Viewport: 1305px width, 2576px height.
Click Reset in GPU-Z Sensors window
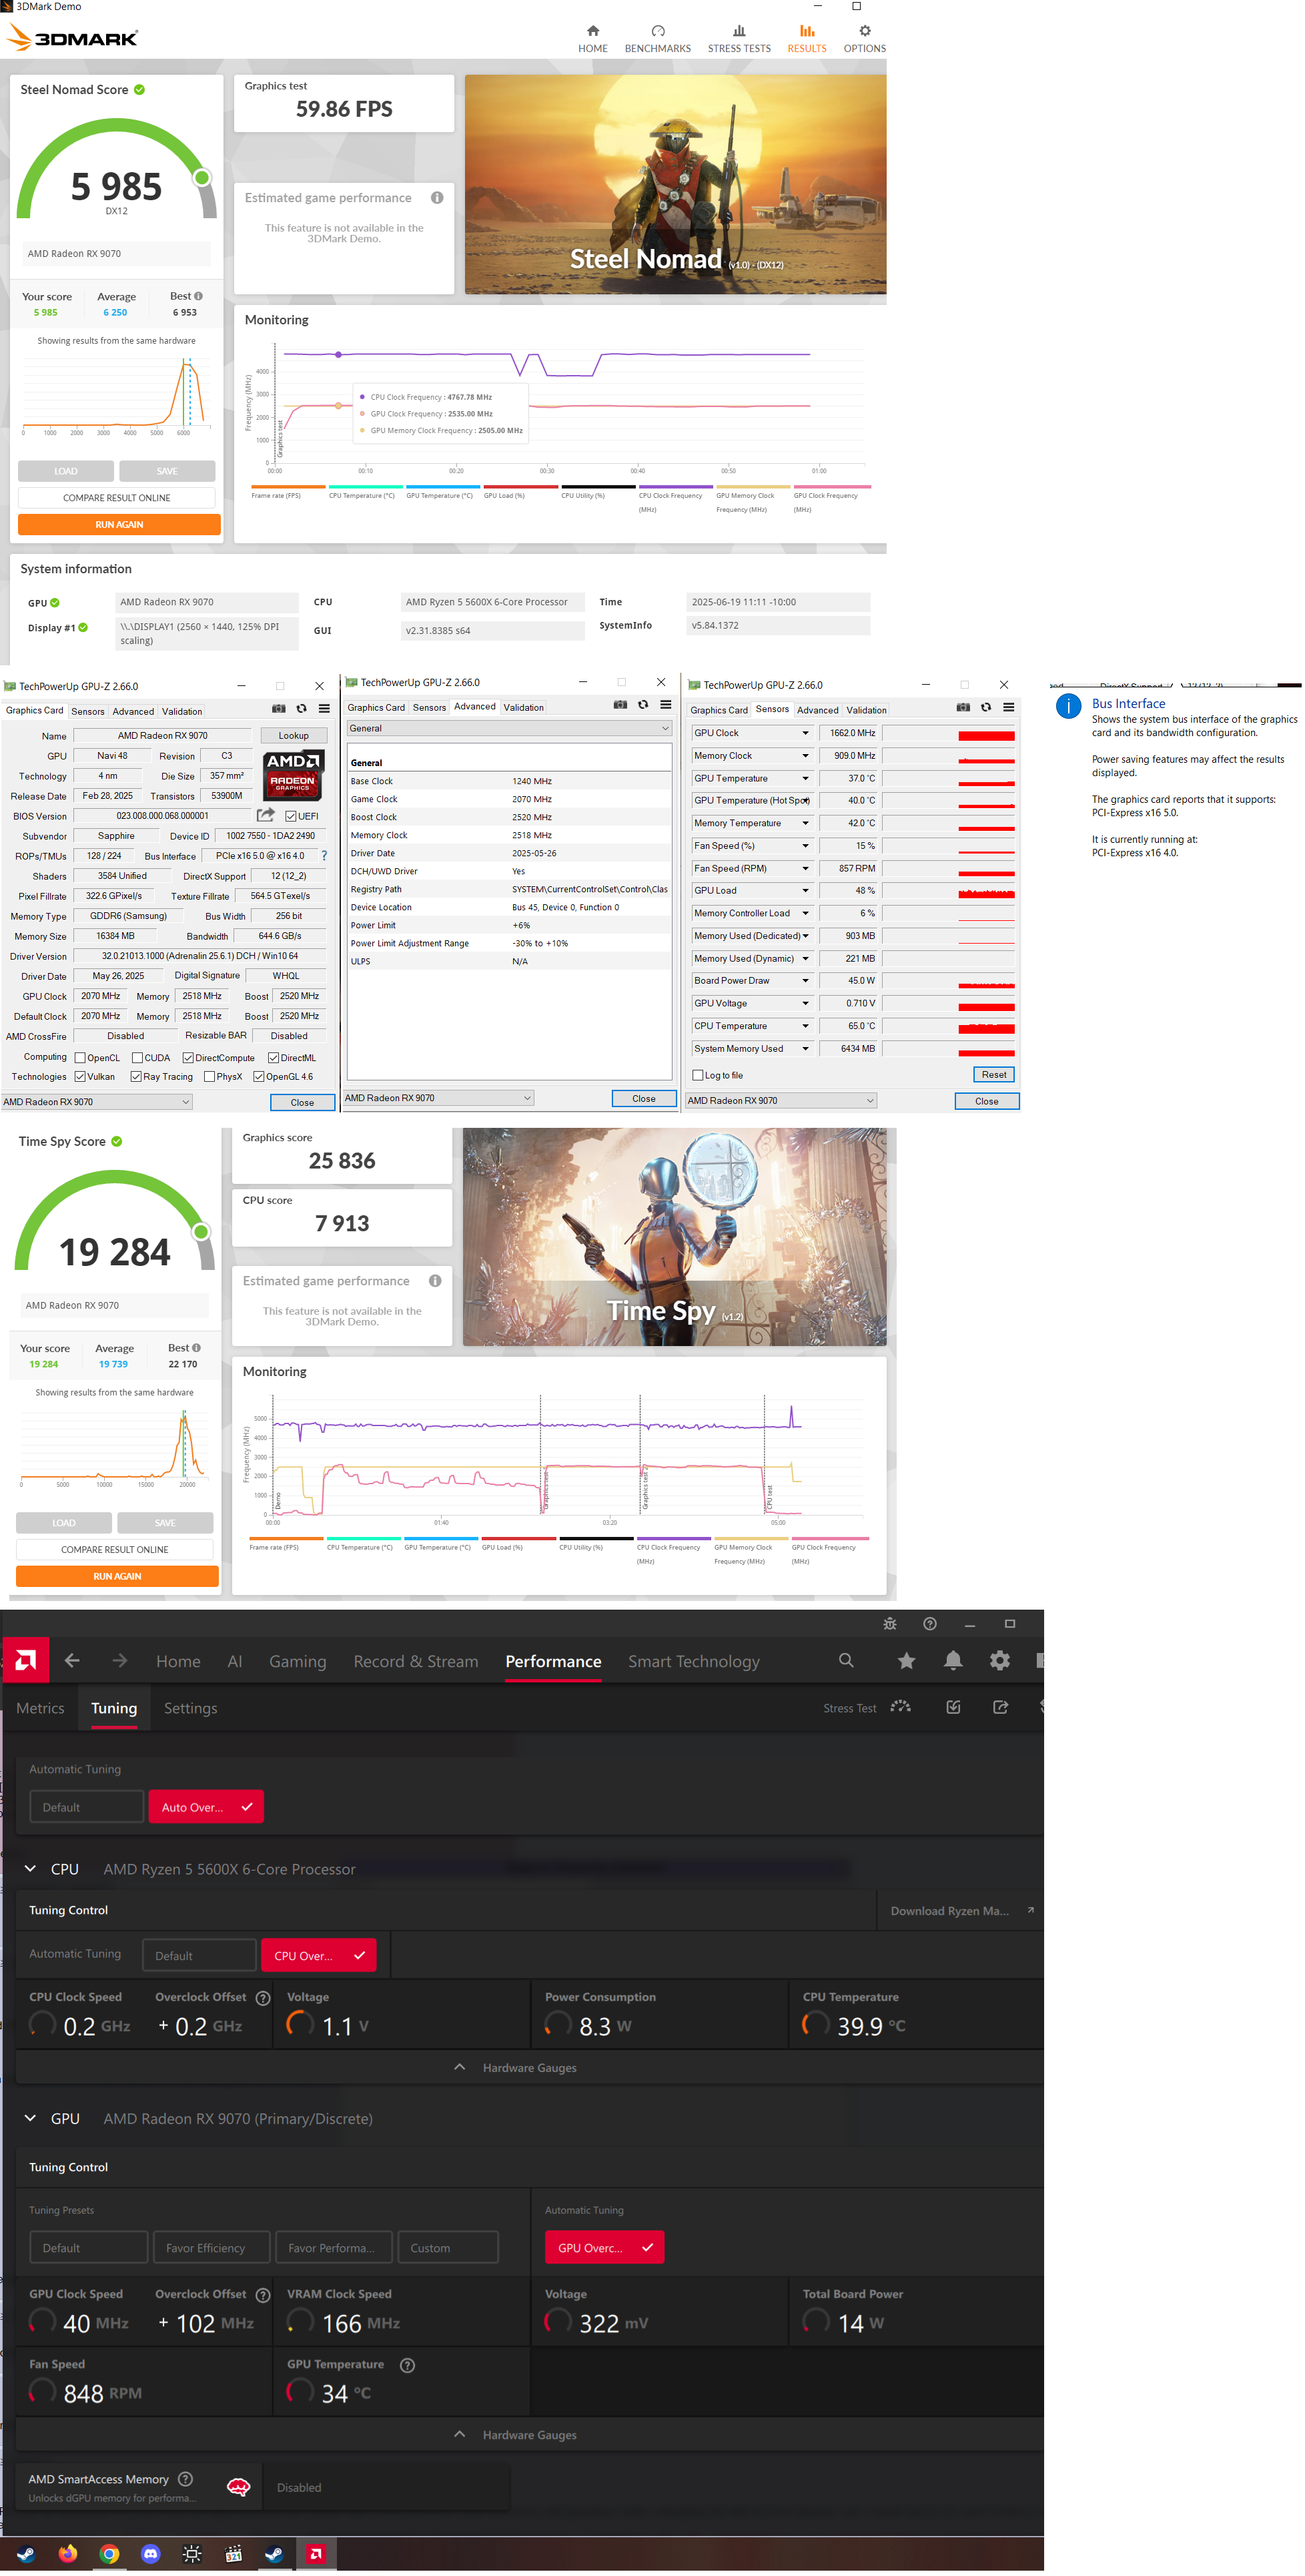pyautogui.click(x=994, y=1075)
